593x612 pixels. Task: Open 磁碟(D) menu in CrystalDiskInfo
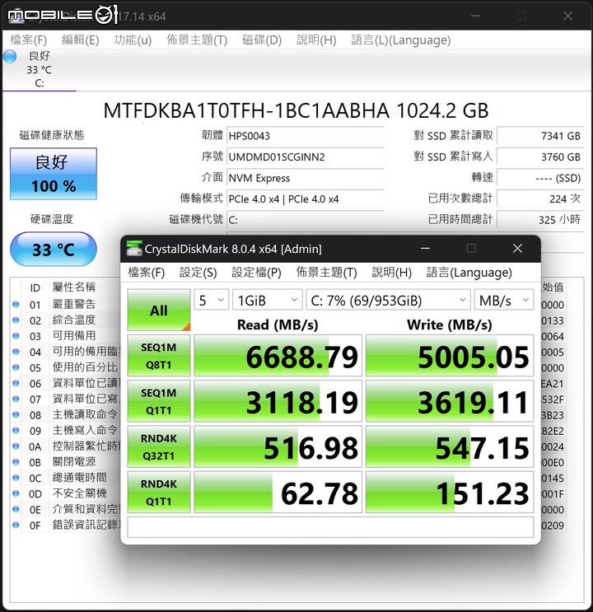click(262, 40)
